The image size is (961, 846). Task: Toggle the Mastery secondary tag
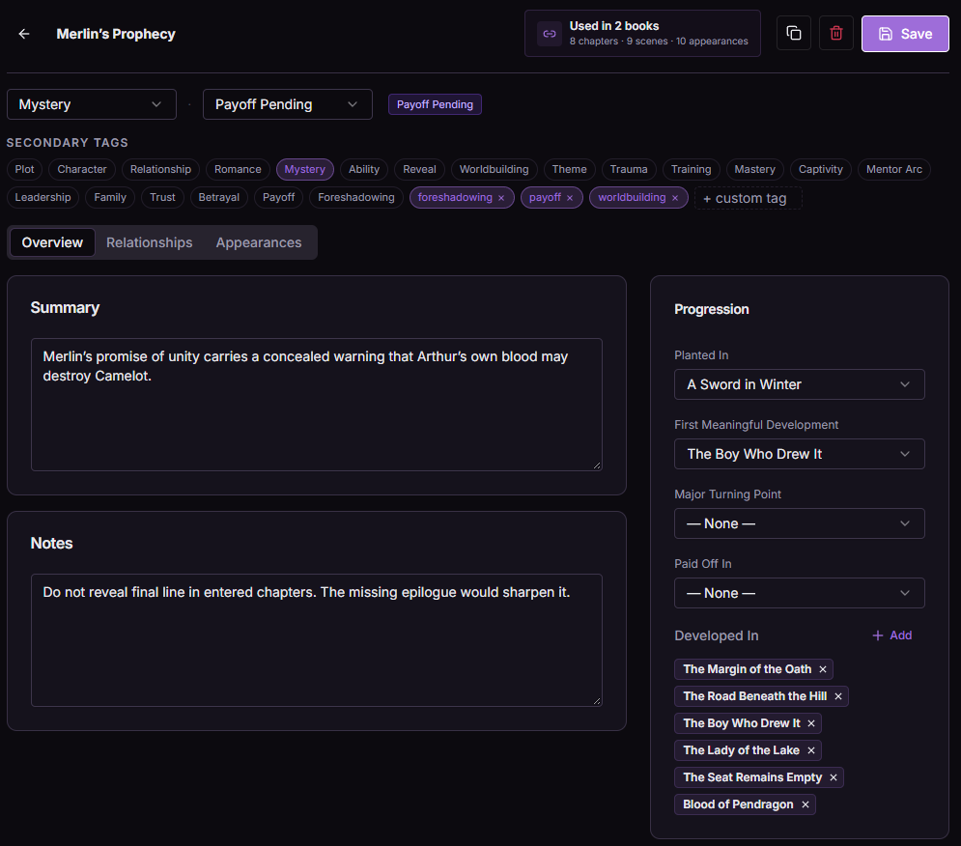(x=755, y=169)
